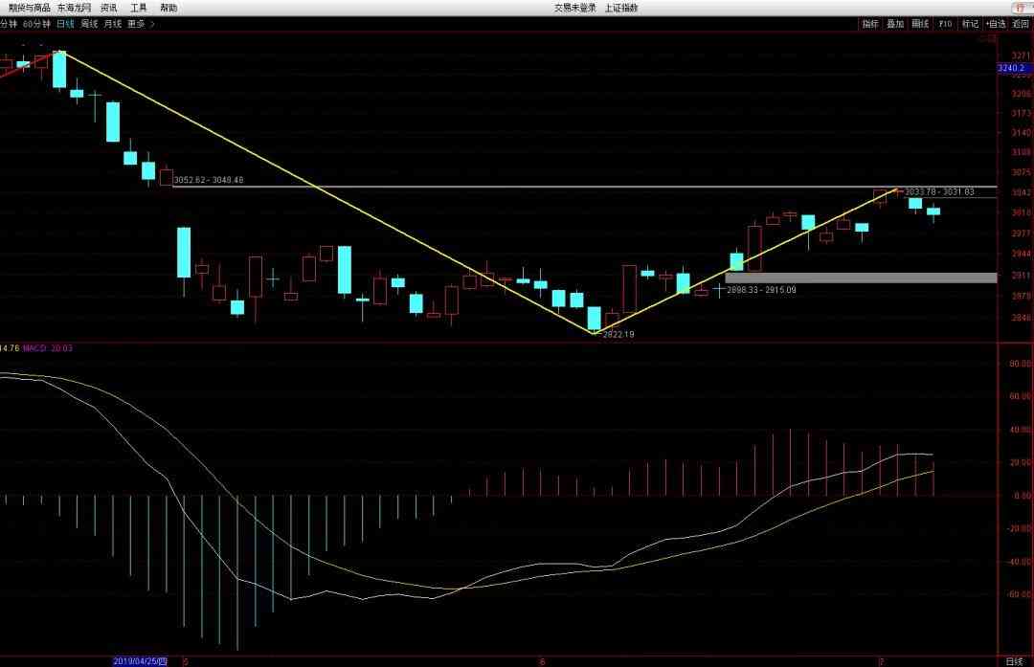The width and height of the screenshot is (1034, 667).
Task: Switch to 月线 monthly chart
Action: 112,23
